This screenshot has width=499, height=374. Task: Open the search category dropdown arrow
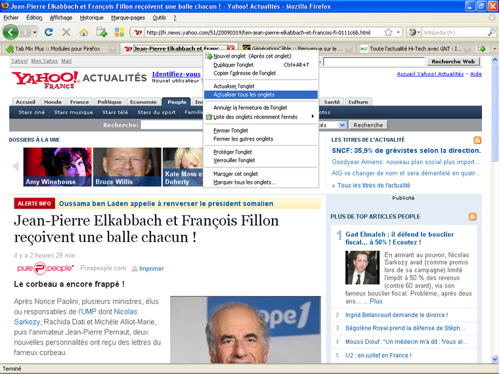[x=343, y=125]
